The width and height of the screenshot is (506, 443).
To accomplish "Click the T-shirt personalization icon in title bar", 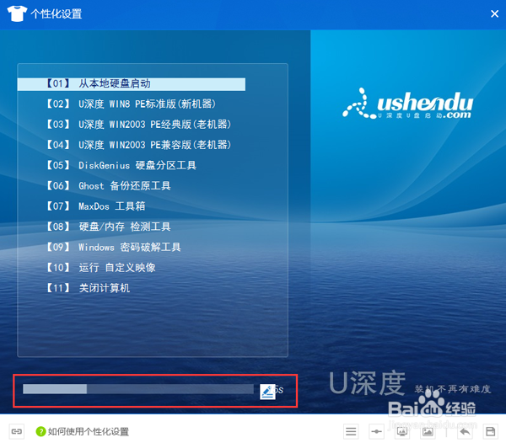I will pyautogui.click(x=17, y=13).
